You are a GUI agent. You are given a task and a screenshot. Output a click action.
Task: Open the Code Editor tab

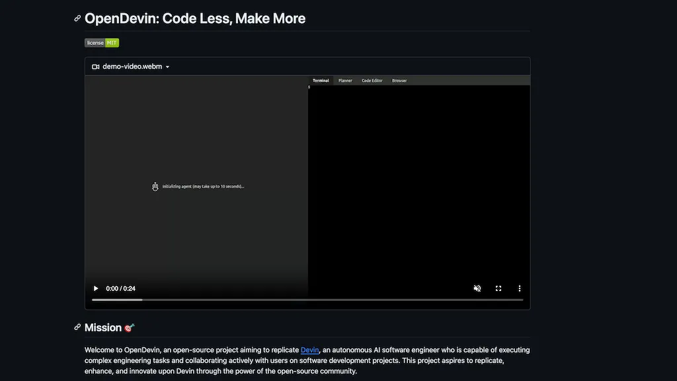[x=372, y=81]
